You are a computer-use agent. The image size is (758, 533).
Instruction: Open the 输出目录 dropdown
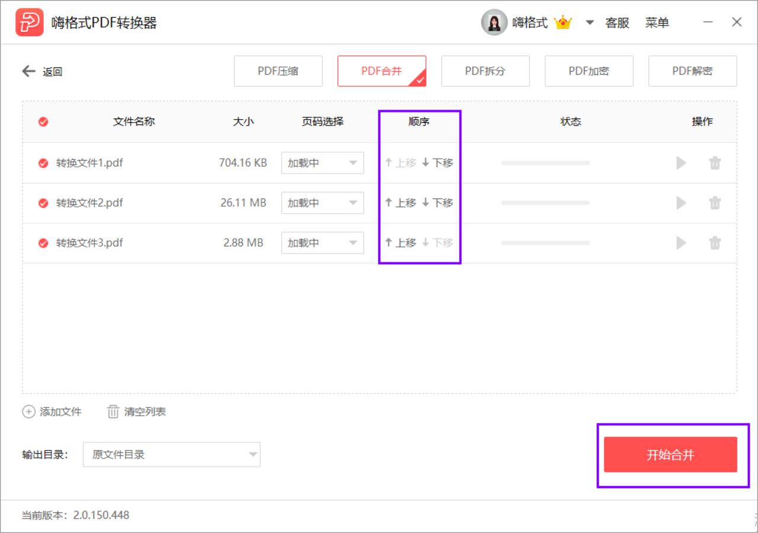point(172,455)
